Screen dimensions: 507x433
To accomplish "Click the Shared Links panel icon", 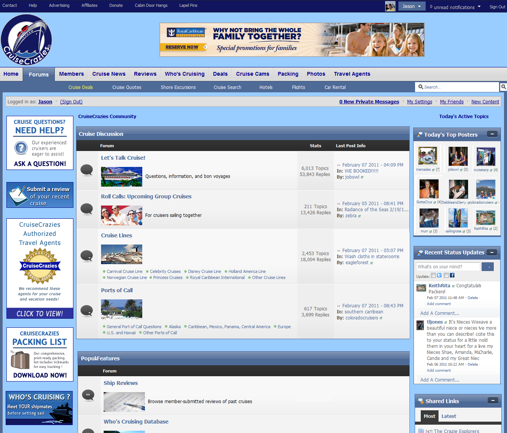I will point(421,401).
